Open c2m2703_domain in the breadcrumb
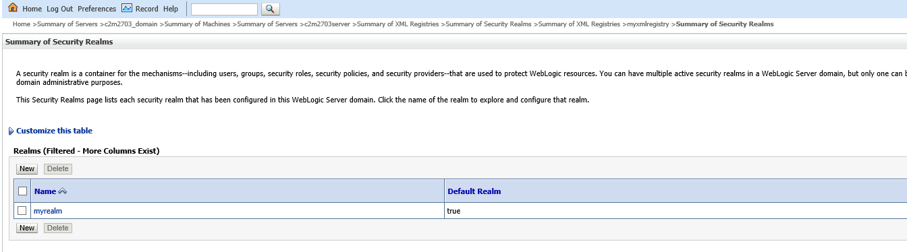The height and width of the screenshot is (252, 907). tap(131, 24)
